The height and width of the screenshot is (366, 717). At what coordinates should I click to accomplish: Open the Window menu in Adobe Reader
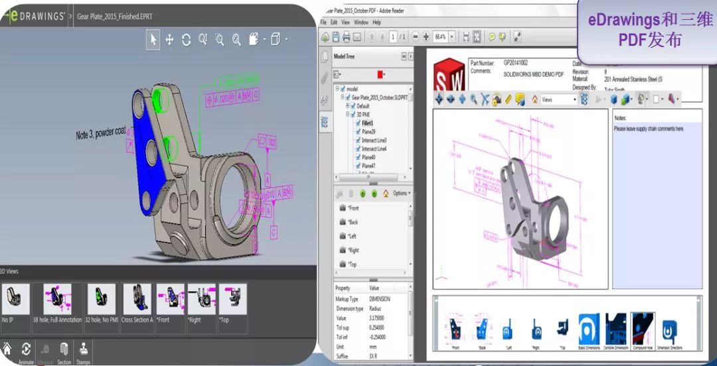360,22
